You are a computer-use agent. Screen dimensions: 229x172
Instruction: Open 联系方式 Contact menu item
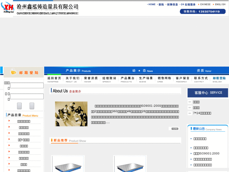201,80
